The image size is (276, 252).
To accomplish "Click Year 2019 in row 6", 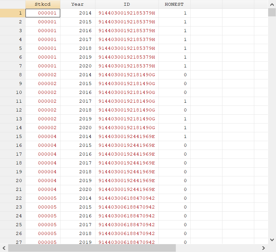I will coord(78,57).
